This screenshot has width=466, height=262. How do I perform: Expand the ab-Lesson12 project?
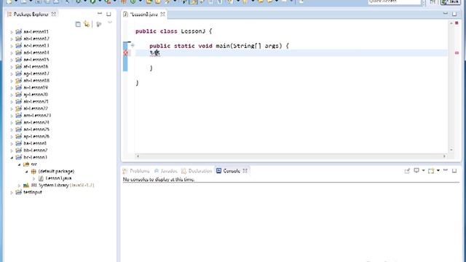pyautogui.click(x=12, y=39)
